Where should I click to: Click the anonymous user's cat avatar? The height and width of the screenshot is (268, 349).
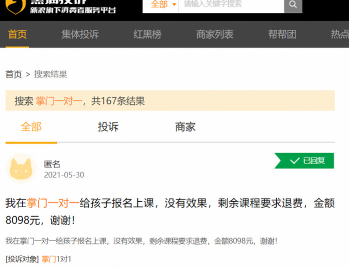point(21,168)
